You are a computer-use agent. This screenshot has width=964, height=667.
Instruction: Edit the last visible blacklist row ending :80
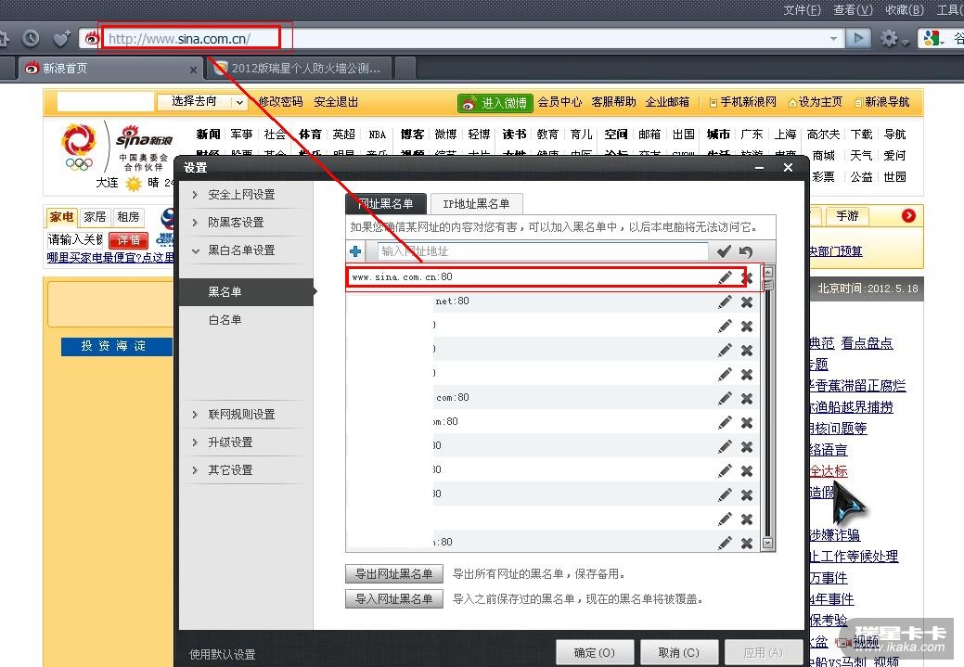(725, 543)
